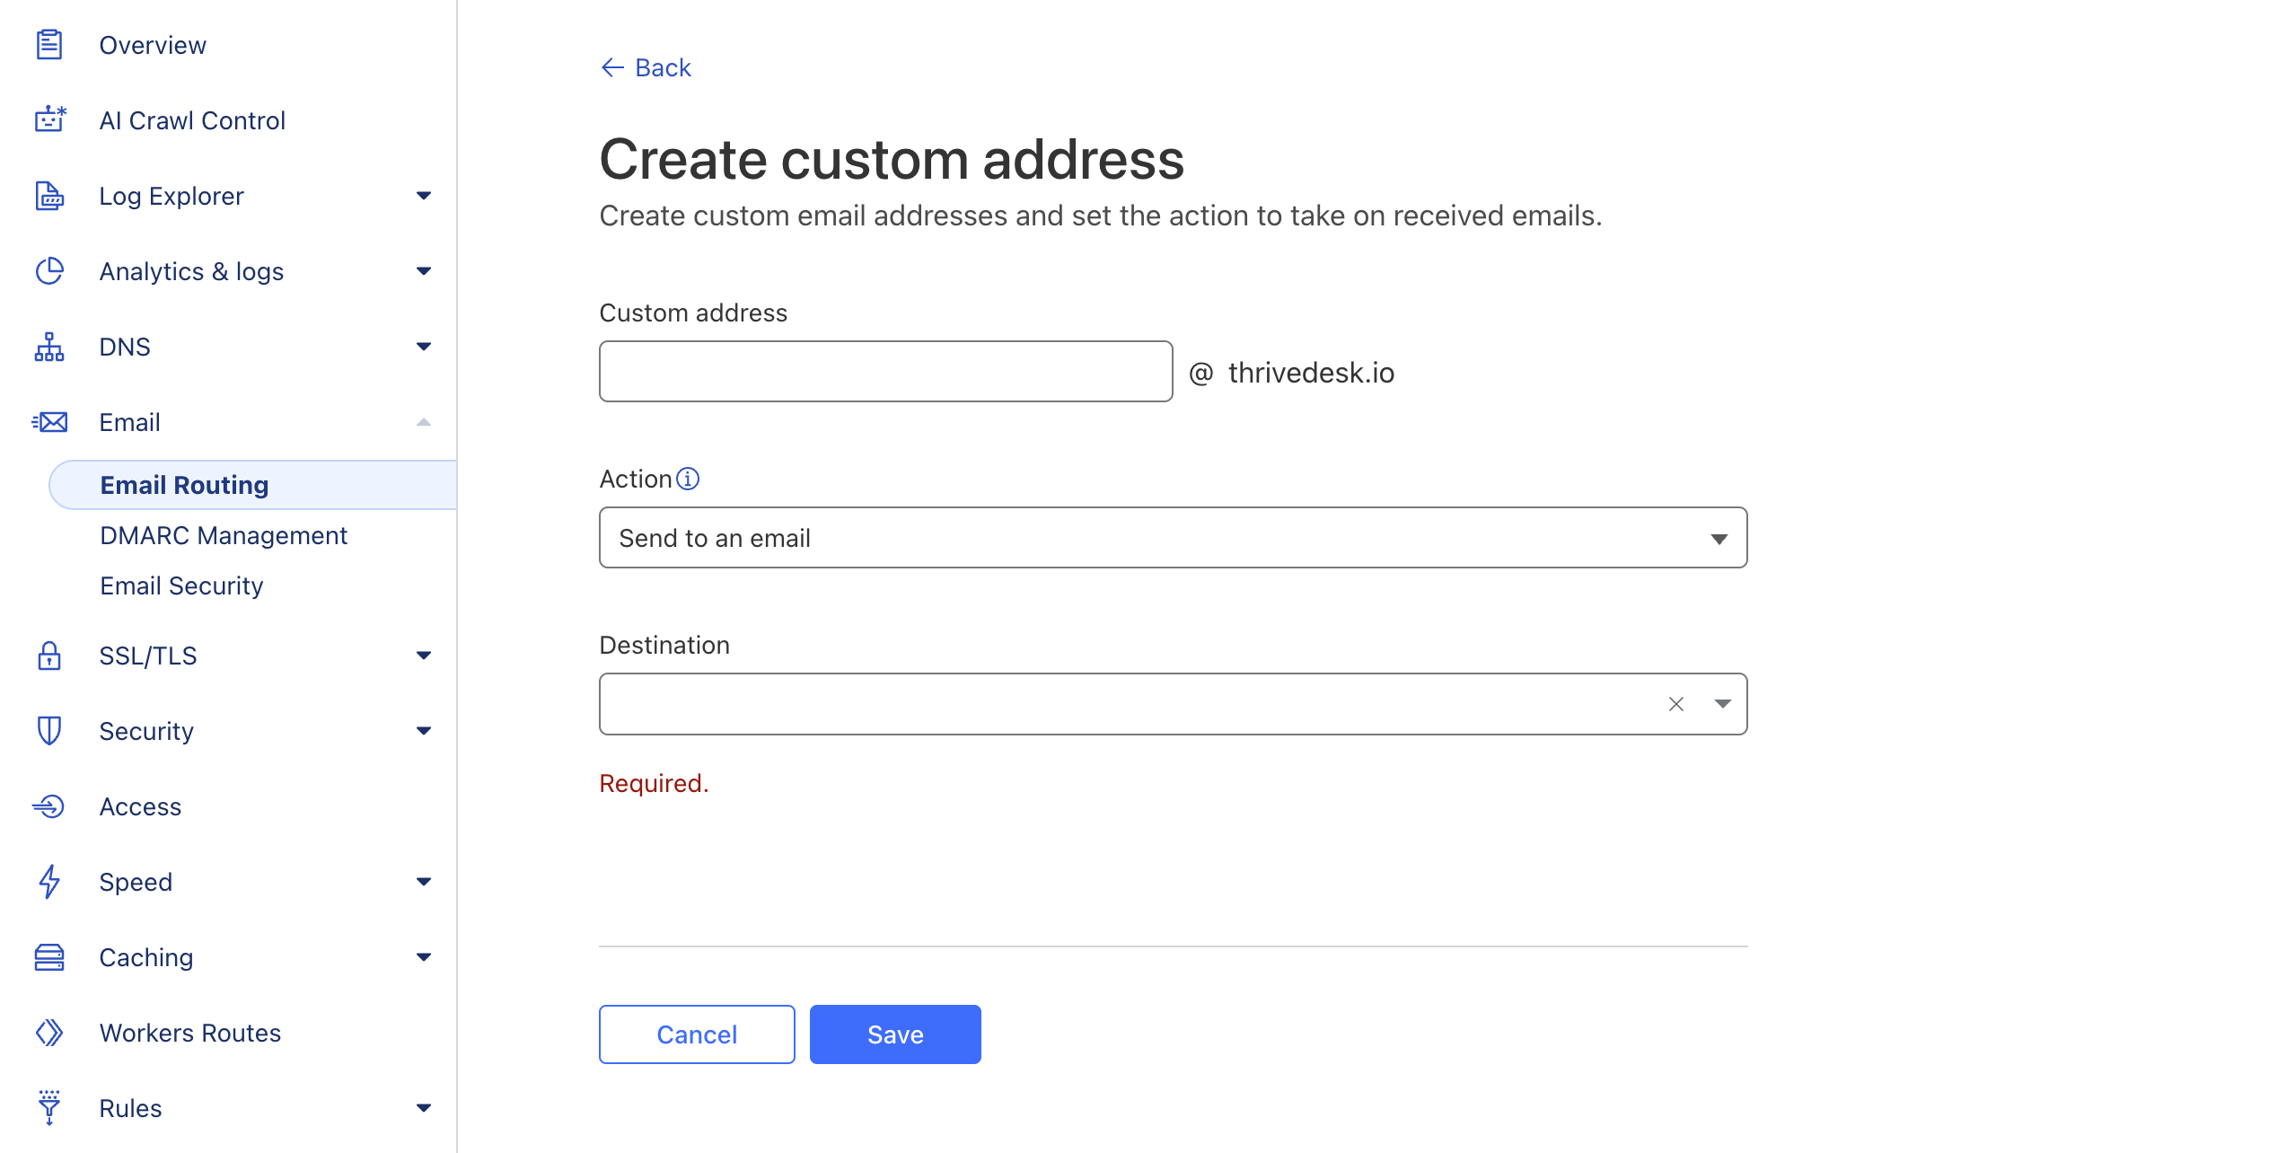Click the Speed lightning bolt icon
The height and width of the screenshot is (1153, 2295).
coord(49,882)
